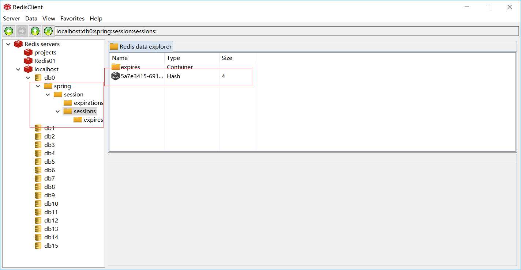Click the projects server icon
The width and height of the screenshot is (521, 270).
[x=28, y=52]
